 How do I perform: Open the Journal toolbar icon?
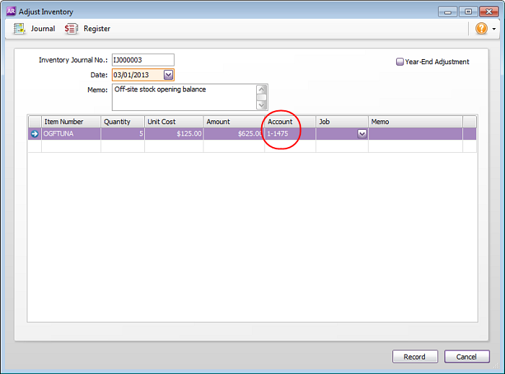[20, 28]
